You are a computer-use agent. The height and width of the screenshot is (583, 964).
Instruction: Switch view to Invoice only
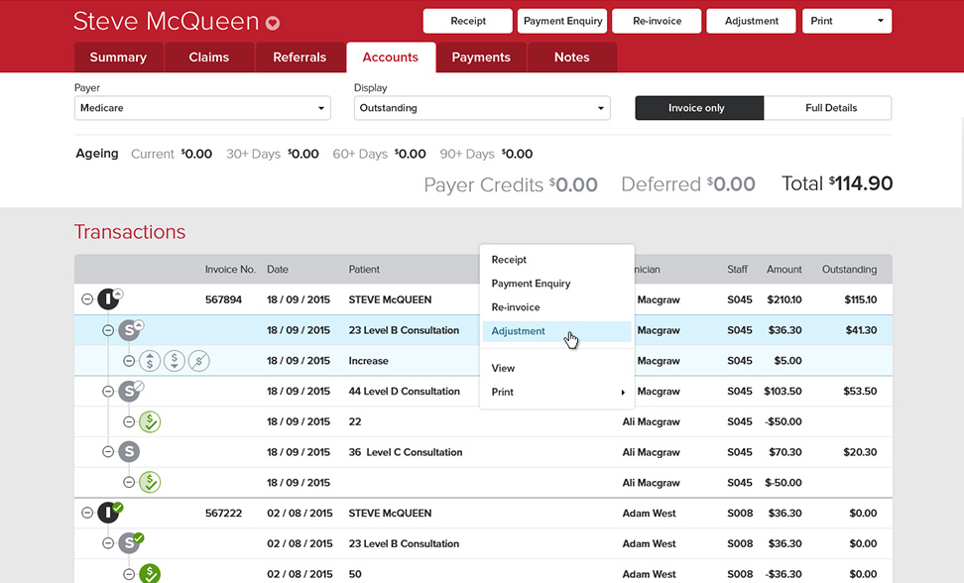[x=698, y=108]
